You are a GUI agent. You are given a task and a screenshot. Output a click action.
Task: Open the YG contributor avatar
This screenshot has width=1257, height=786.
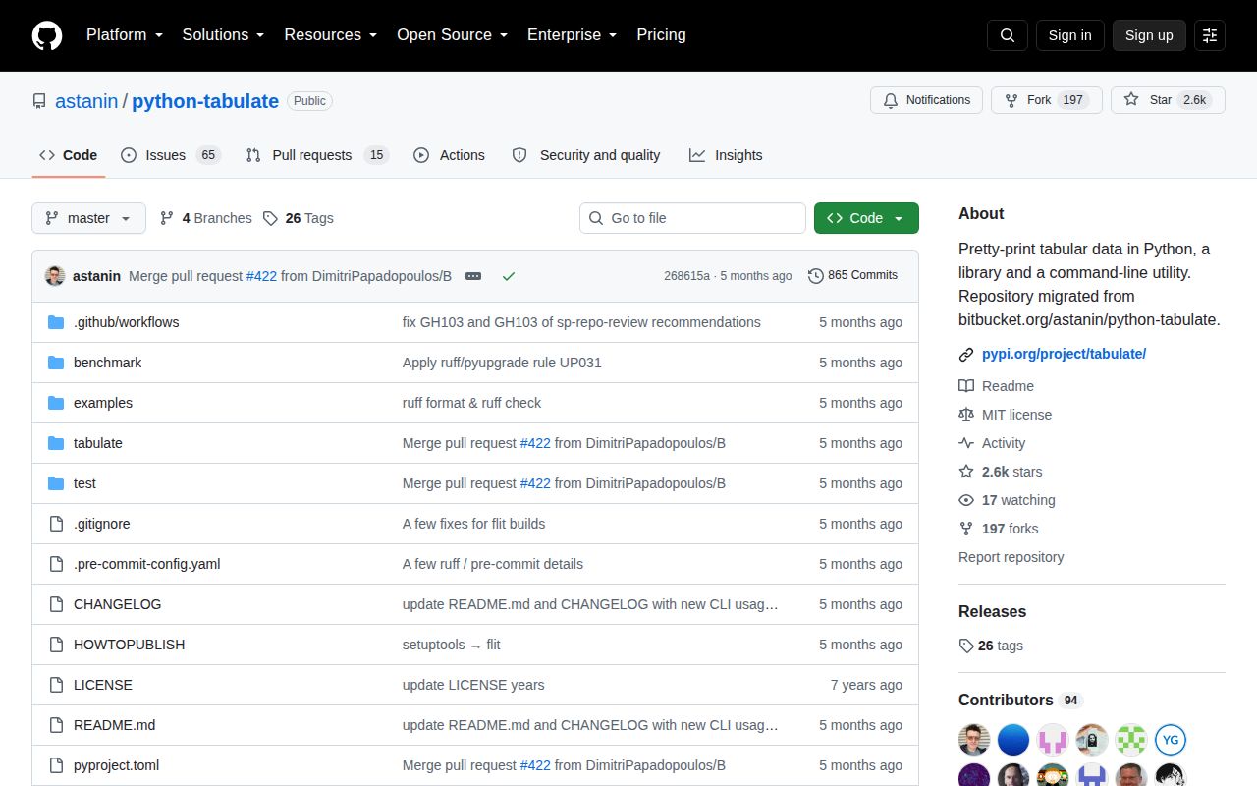[x=1171, y=740]
